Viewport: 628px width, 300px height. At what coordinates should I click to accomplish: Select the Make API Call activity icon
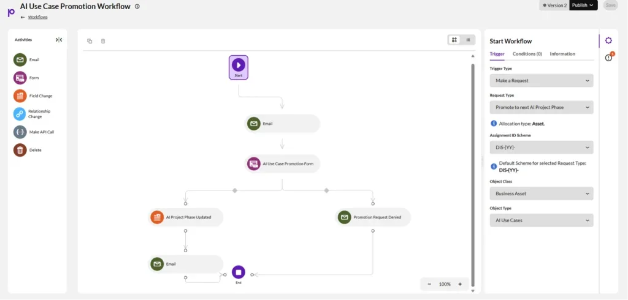(x=20, y=132)
